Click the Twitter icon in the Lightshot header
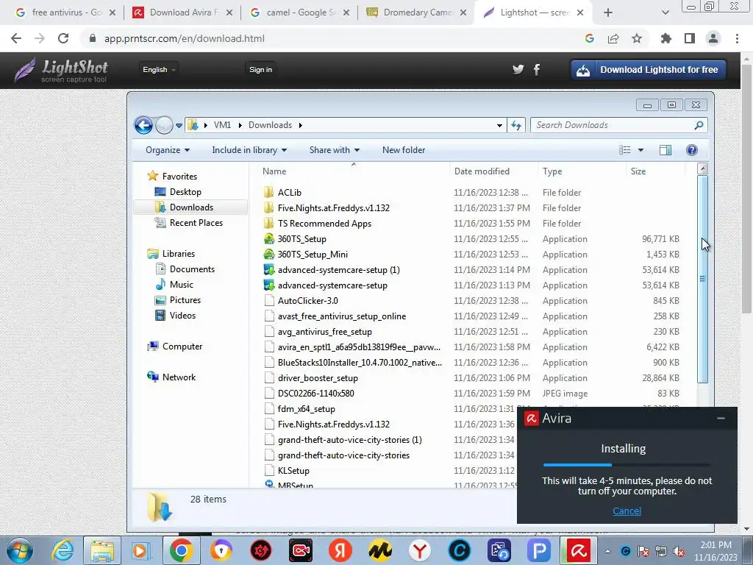 click(518, 70)
